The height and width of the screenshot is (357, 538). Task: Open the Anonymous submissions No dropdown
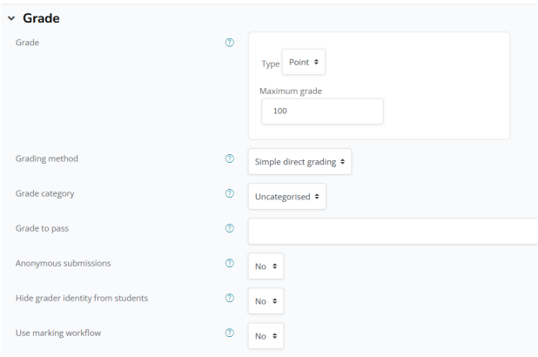click(266, 266)
